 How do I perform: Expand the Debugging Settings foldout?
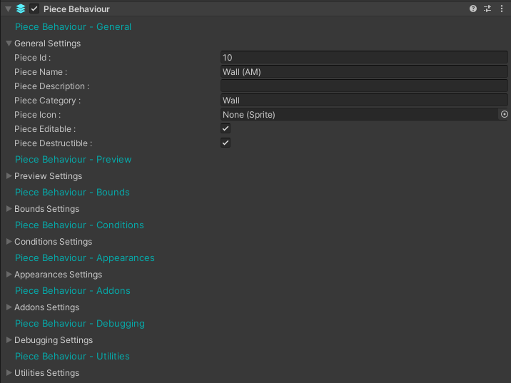(x=9, y=340)
